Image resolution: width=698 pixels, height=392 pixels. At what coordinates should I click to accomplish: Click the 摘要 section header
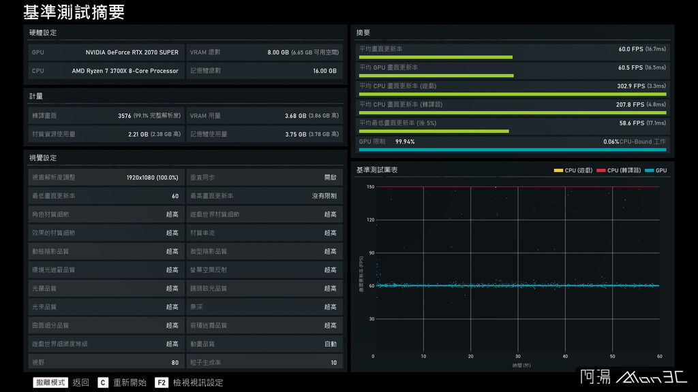pyautogui.click(x=363, y=33)
